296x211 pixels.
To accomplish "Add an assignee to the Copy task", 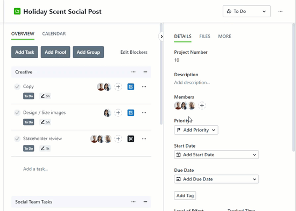I will tap(118, 86).
